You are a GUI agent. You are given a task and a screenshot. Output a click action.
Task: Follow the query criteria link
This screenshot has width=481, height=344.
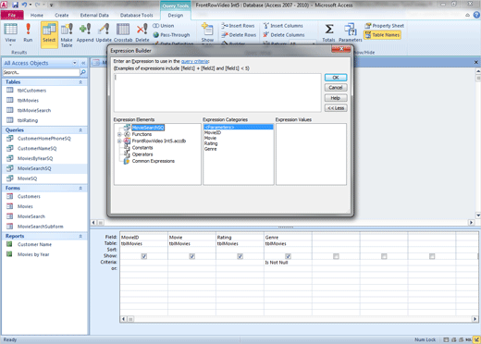(195, 61)
